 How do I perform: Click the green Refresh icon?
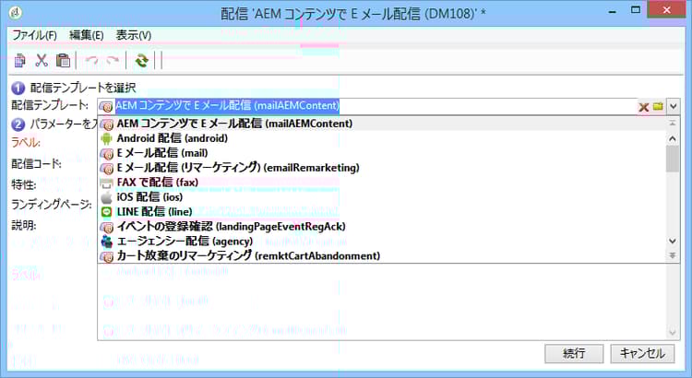[142, 61]
